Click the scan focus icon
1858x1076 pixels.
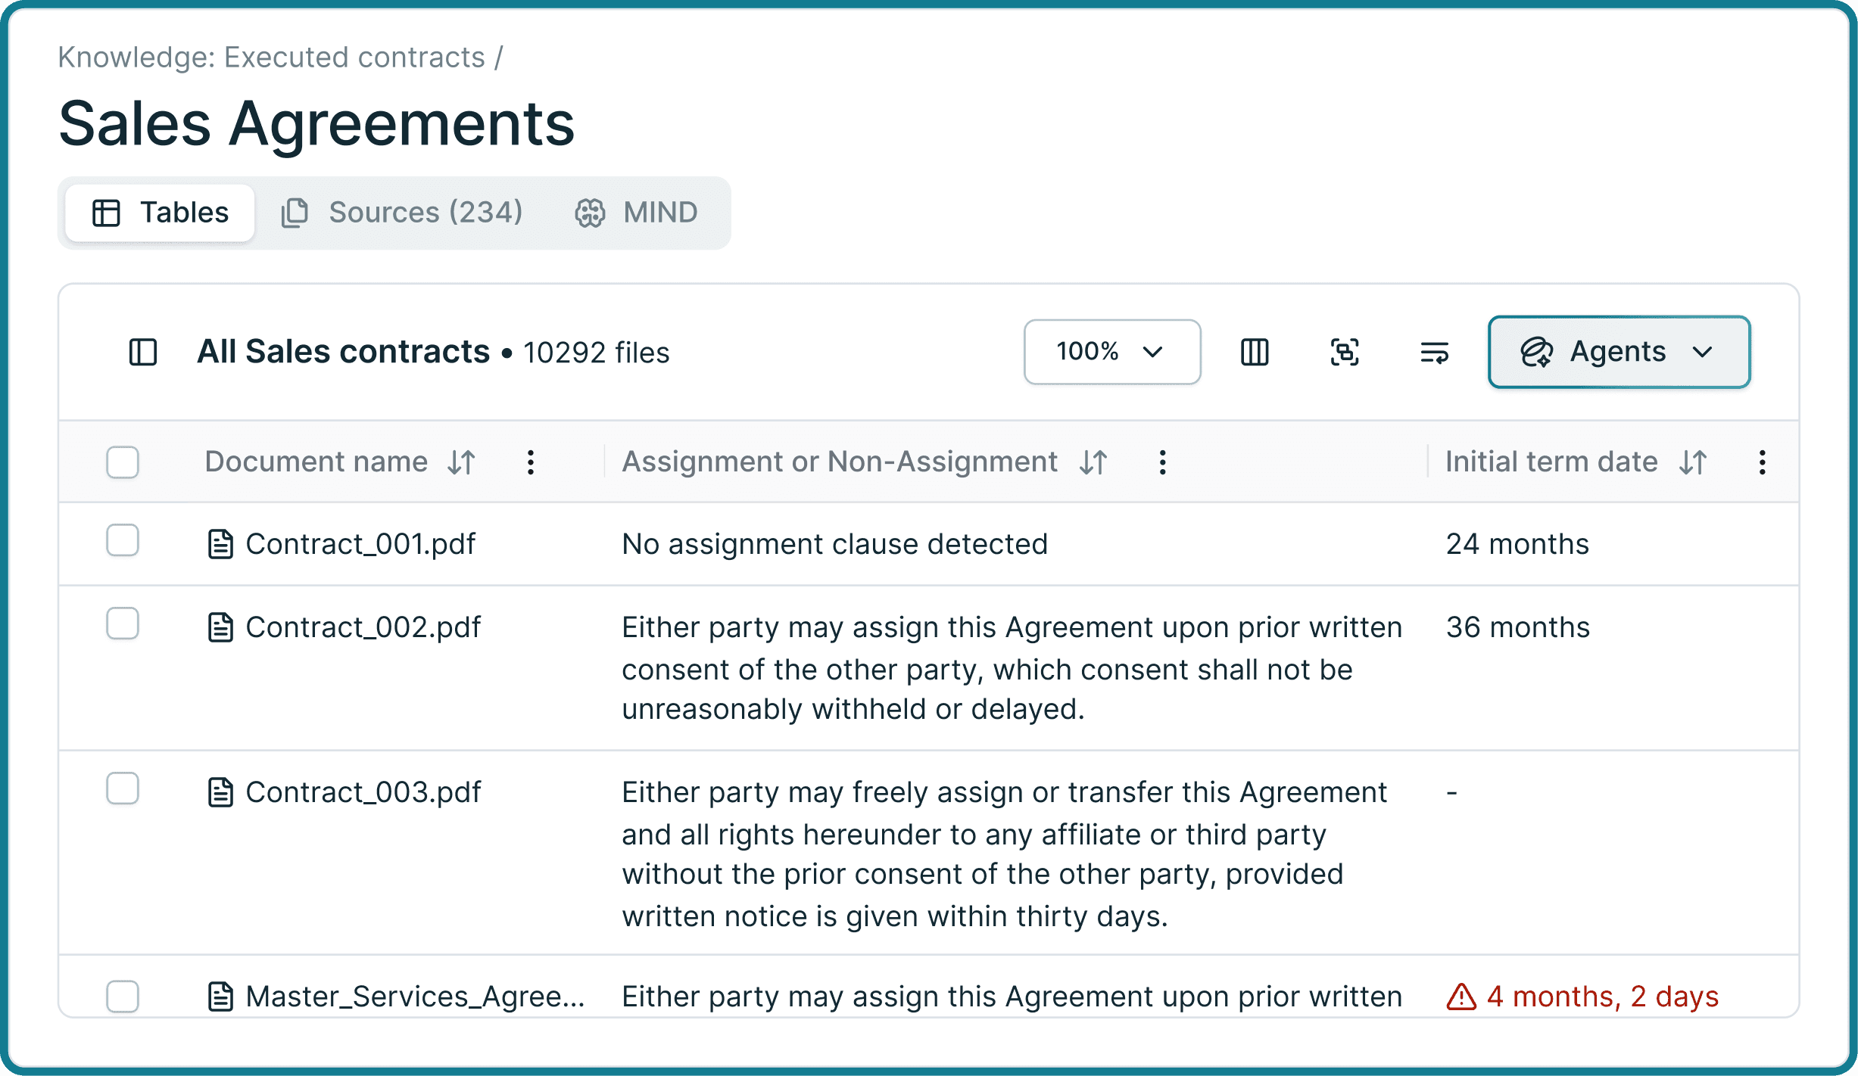tap(1345, 352)
